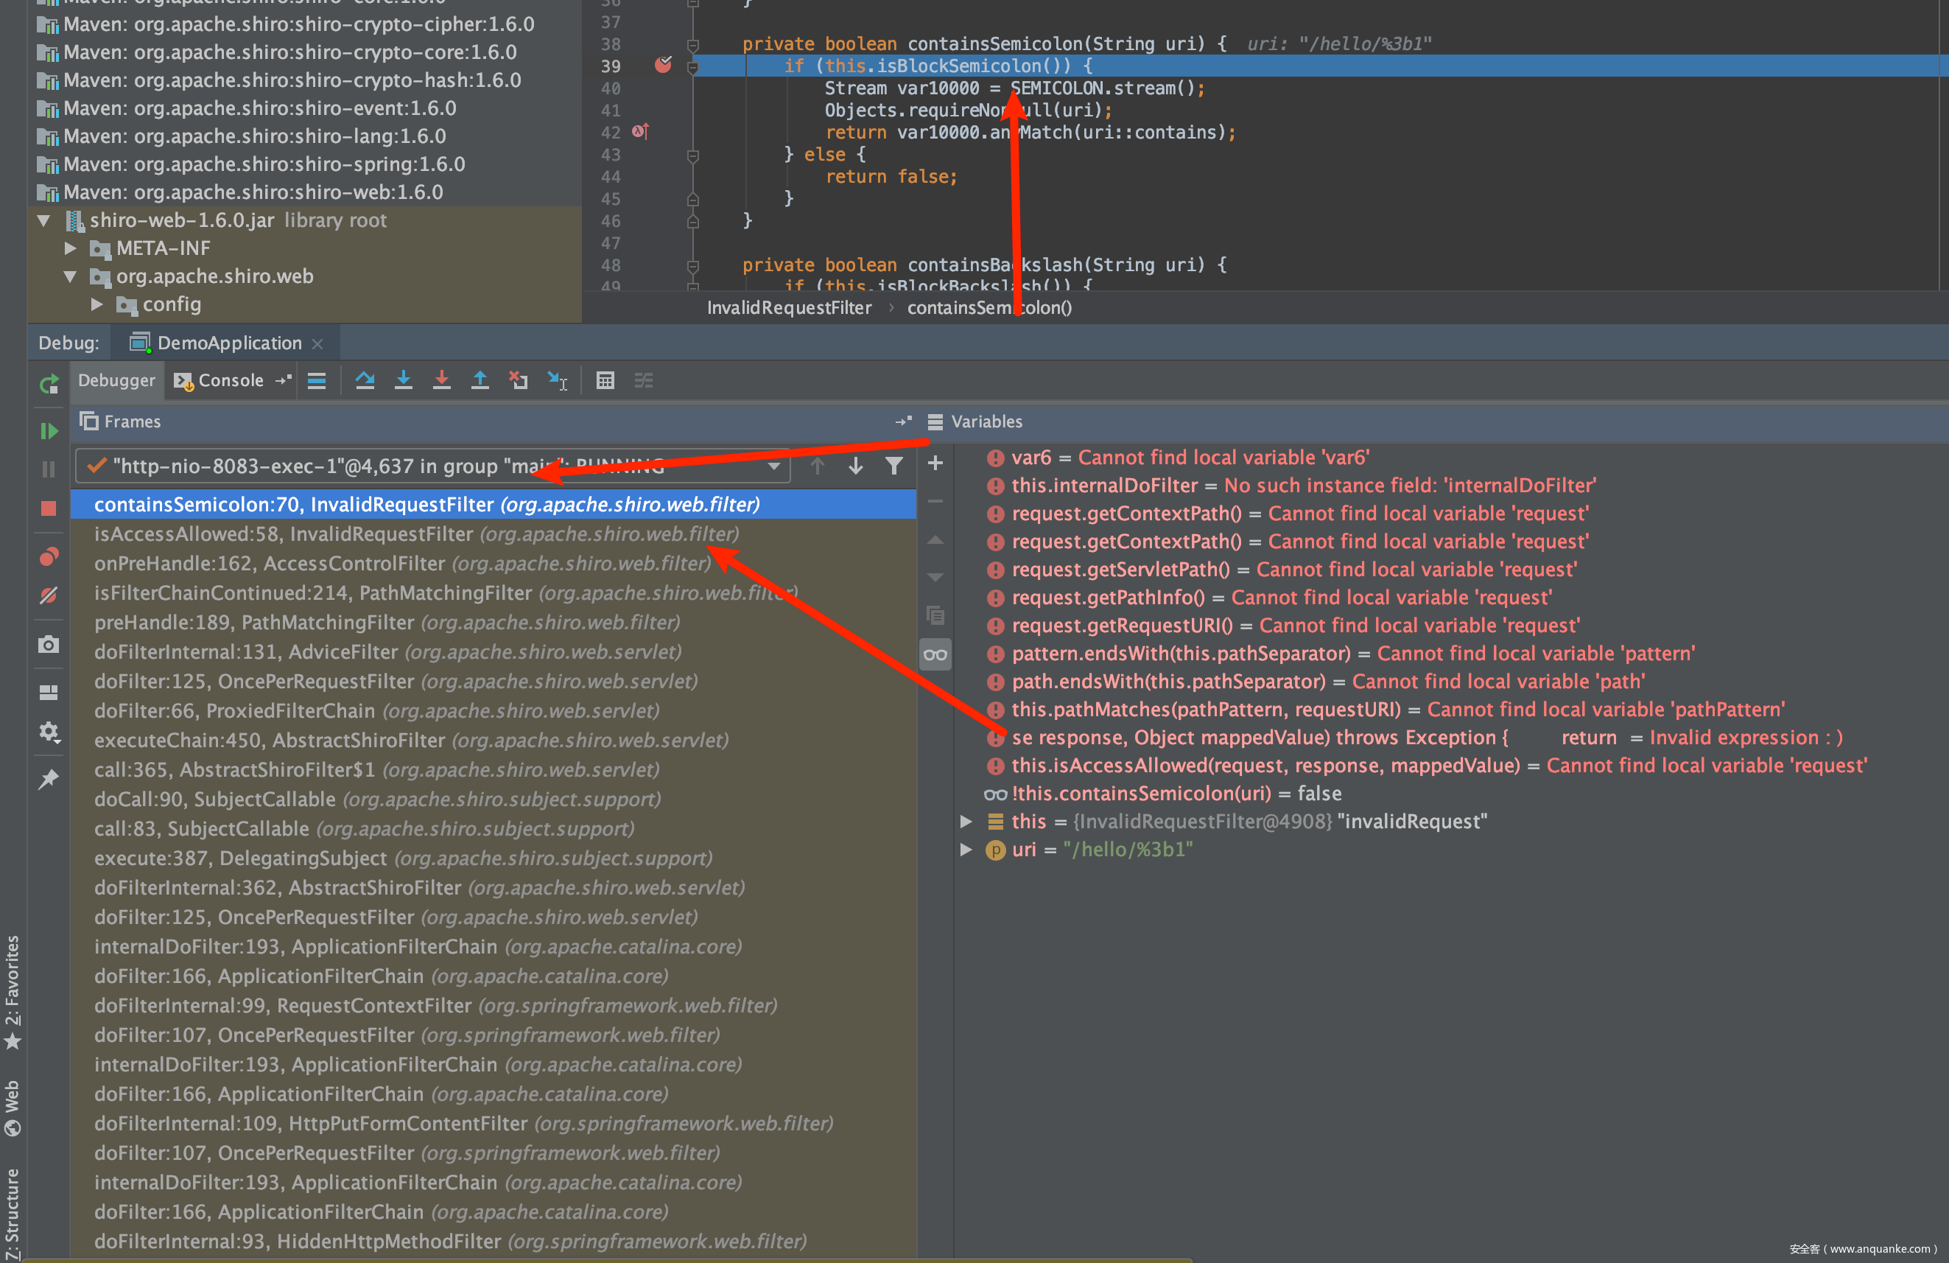Click the Step Over debug icon

click(365, 380)
